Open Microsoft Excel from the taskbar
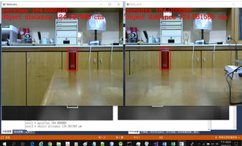The image size is (242, 146). (173, 144)
